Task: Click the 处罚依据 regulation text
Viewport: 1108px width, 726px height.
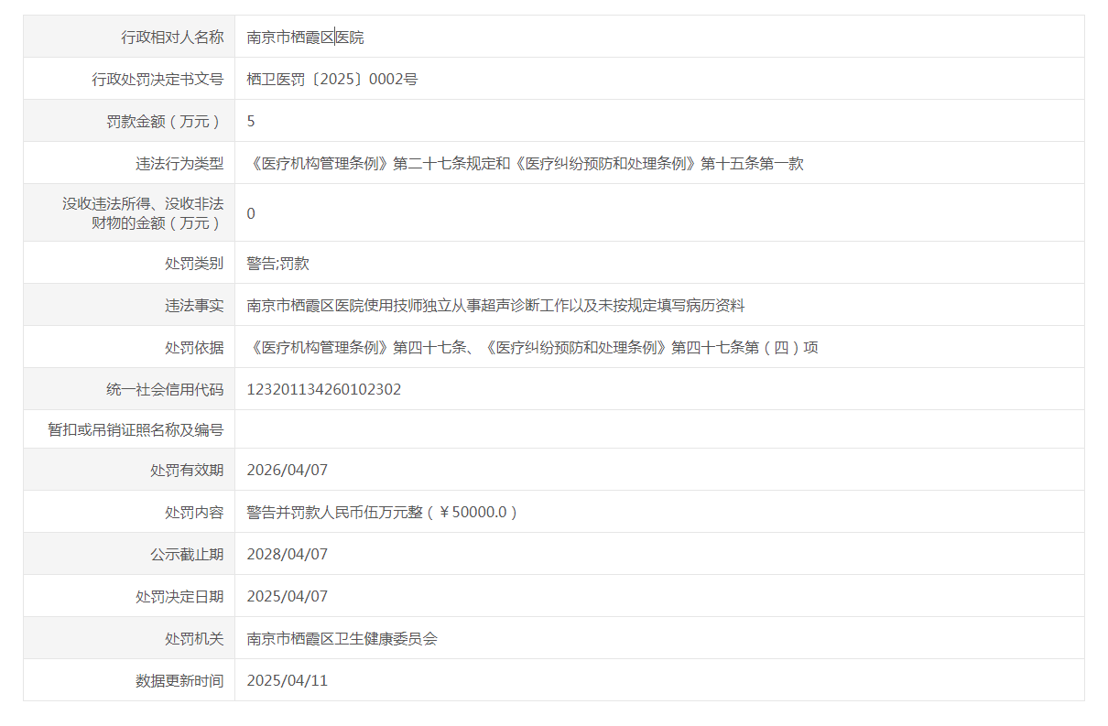Action: pos(533,348)
